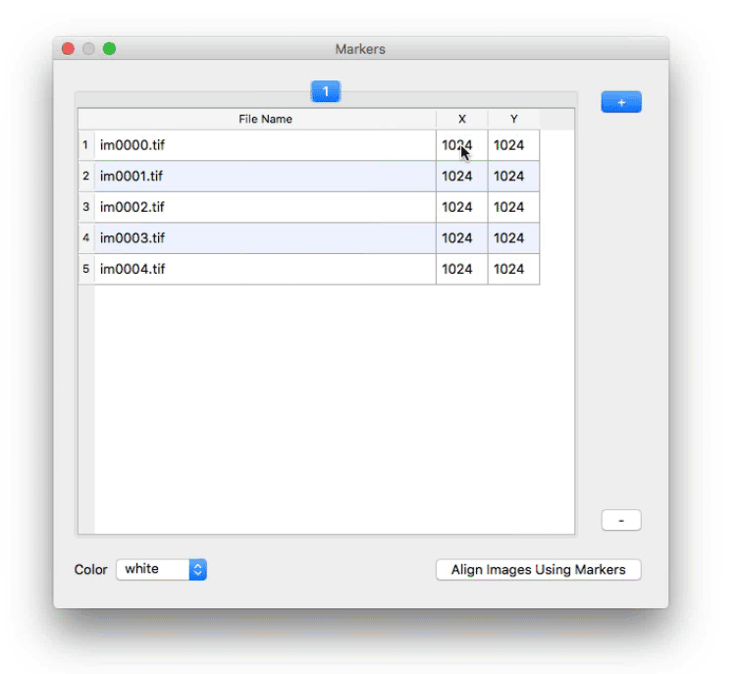The image size is (741, 674).
Task: Click X value cell for im0003.tif
Action: click(457, 238)
